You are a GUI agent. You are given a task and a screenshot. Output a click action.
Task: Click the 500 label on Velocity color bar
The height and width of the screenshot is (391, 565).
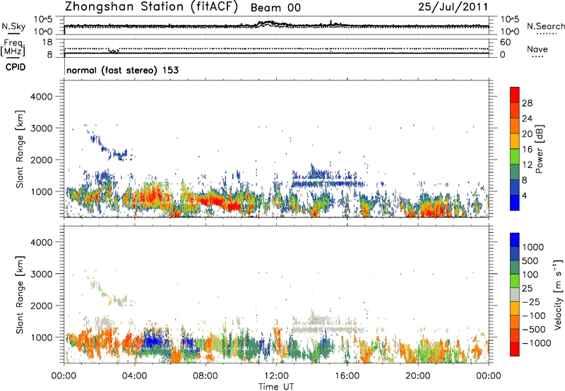530,261
